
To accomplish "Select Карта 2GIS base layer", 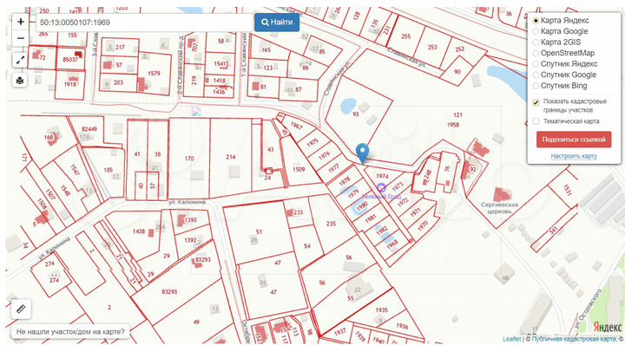I will coord(536,42).
